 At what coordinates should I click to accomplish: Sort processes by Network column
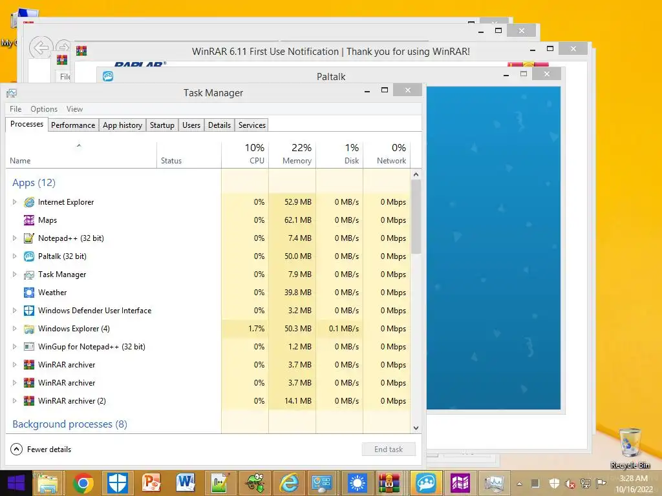387,154
